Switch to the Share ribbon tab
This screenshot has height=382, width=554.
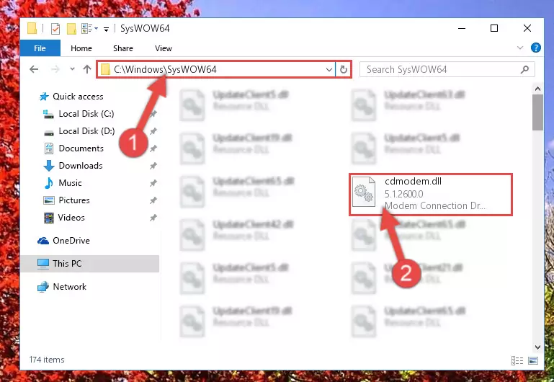[x=123, y=48]
